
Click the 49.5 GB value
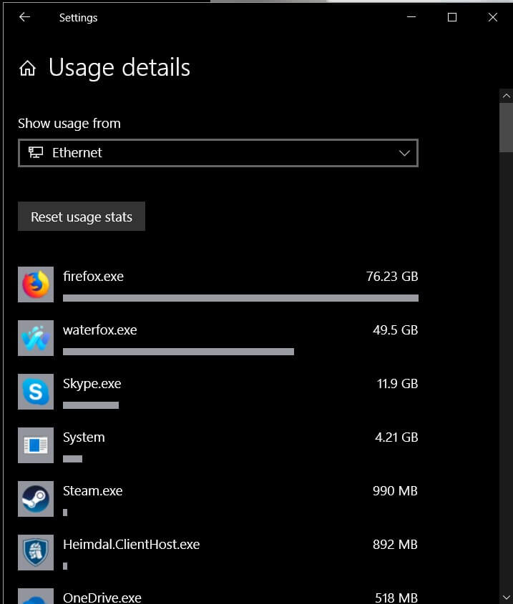[396, 330]
